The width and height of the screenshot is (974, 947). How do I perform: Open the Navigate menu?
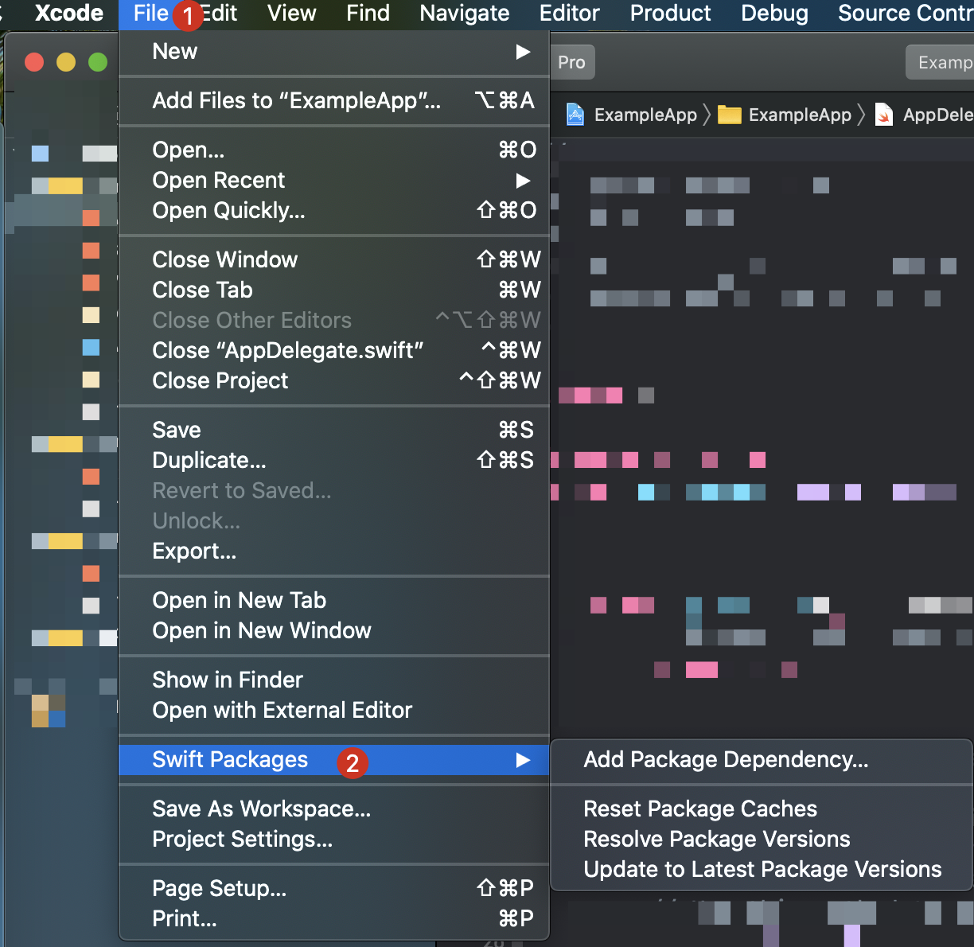[x=465, y=14]
